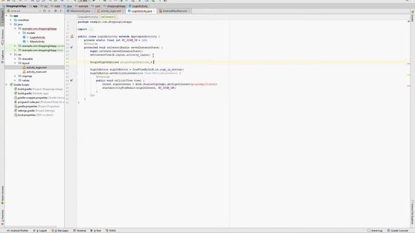Open build.gradle (Project) file
Image resolution: width=415 pixels, height=233 pixels.
(x=38, y=89)
